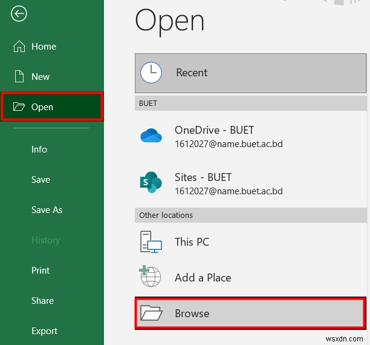Click the SharePoint Sites icon
Image resolution: width=370 pixels, height=345 pixels.
click(x=151, y=182)
